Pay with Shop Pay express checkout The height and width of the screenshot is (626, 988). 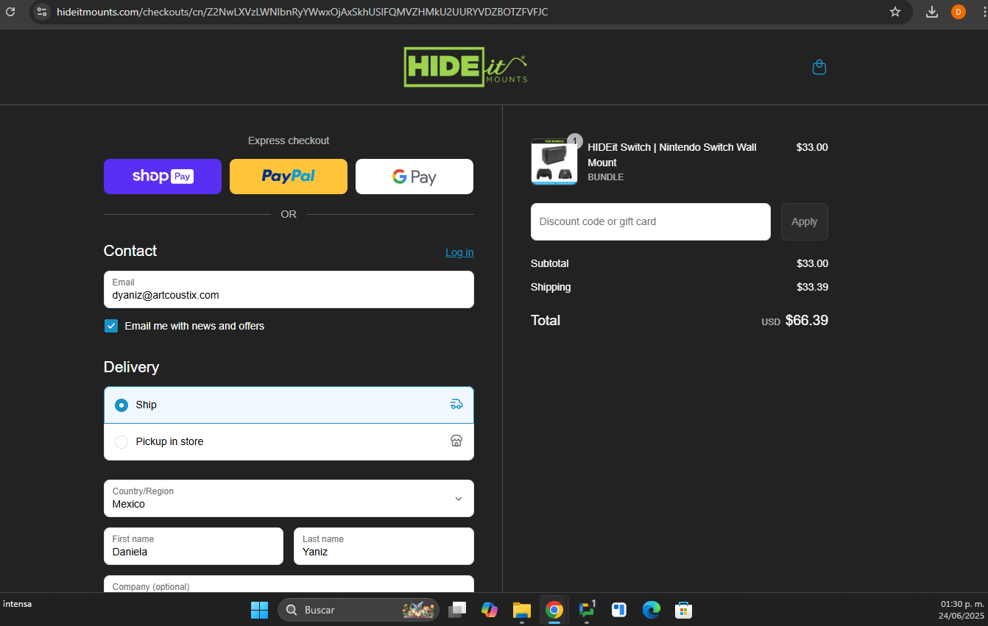[163, 177]
